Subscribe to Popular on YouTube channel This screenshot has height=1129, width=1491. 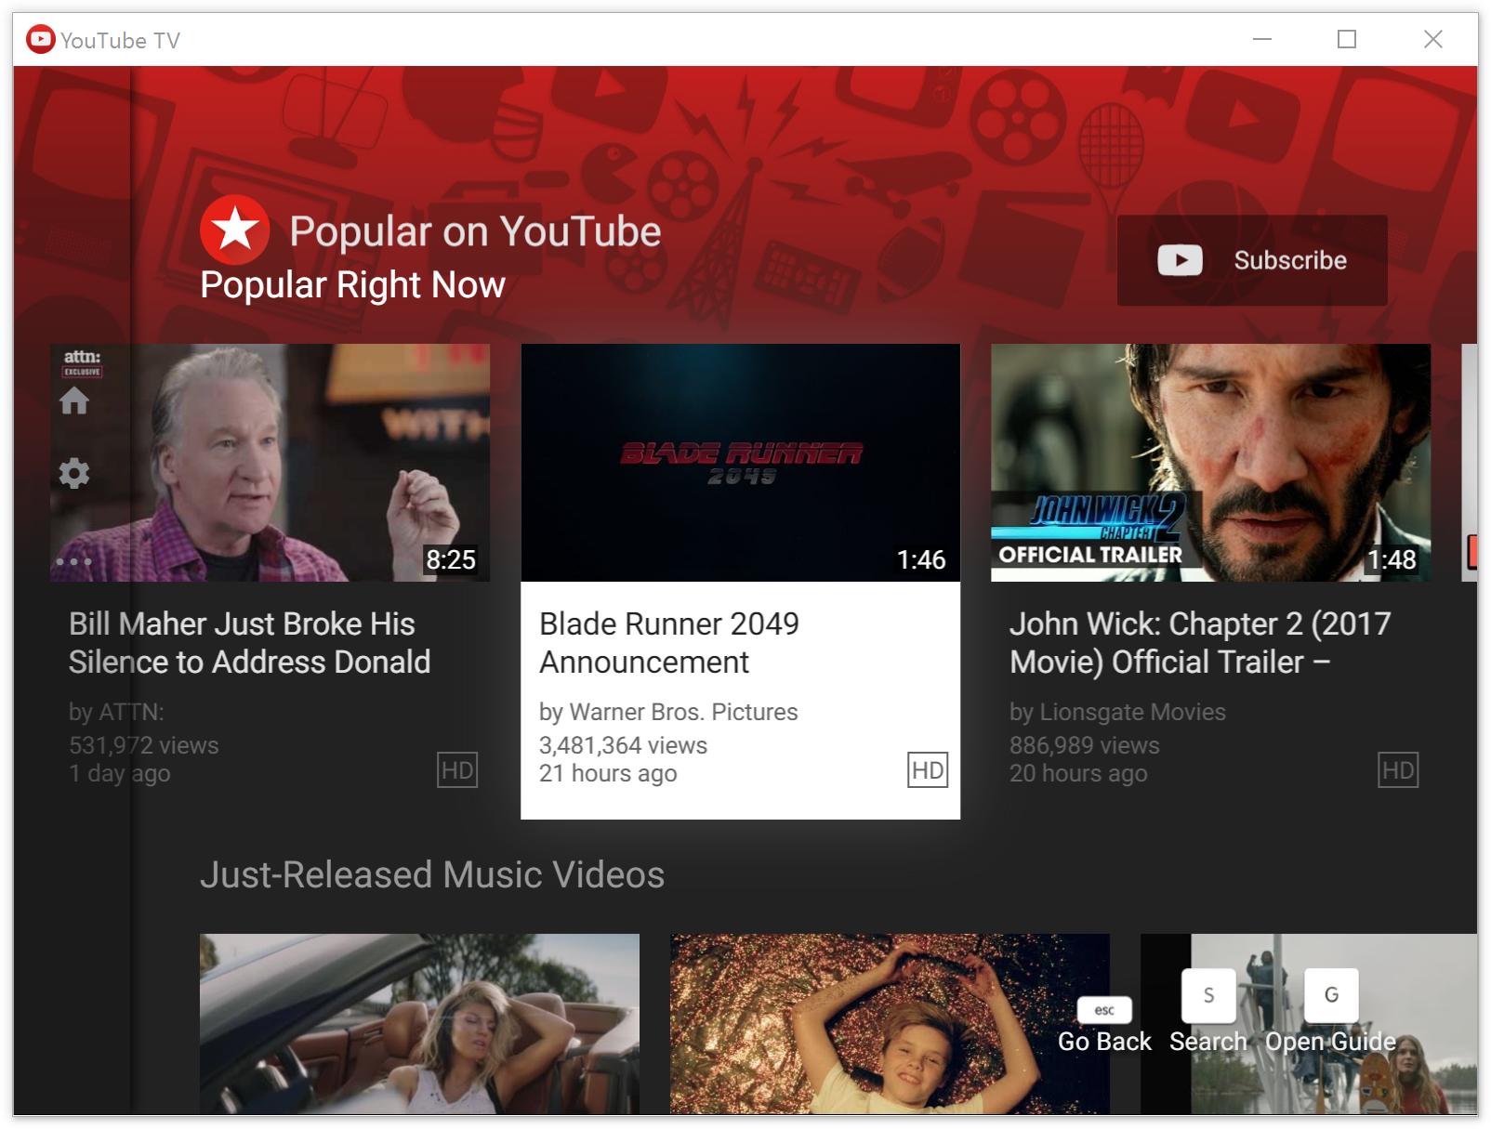pos(1252,260)
